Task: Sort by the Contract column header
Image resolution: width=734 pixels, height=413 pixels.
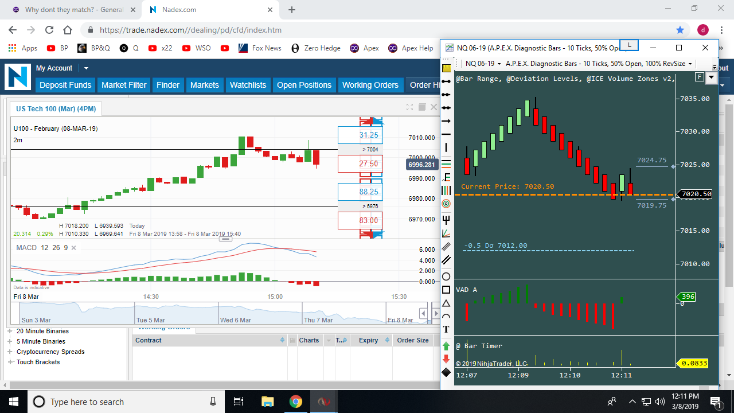Action: coord(210,340)
